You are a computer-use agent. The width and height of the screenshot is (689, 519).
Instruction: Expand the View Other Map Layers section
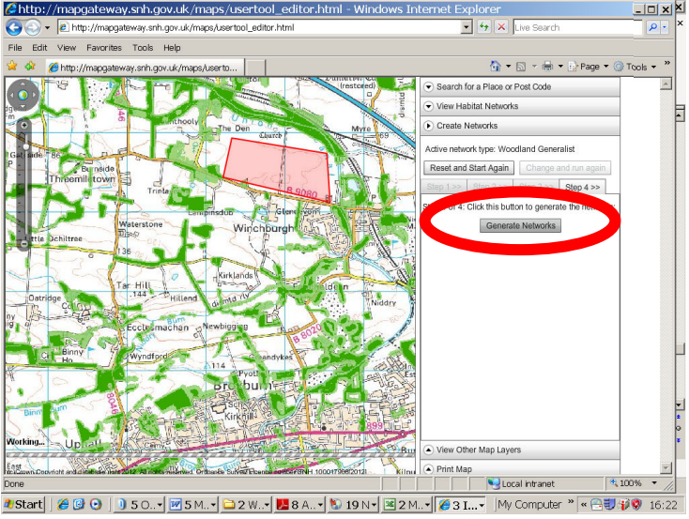pyautogui.click(x=520, y=450)
